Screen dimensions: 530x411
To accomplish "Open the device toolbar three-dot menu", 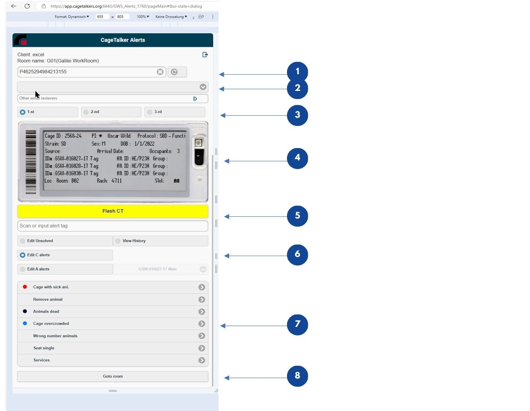I will (x=213, y=17).
